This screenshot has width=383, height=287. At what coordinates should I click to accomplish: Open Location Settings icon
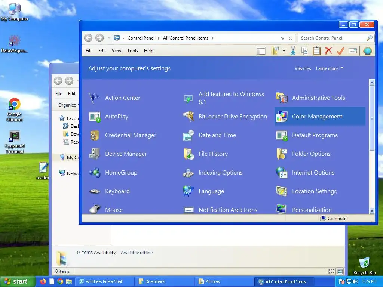[x=282, y=191]
